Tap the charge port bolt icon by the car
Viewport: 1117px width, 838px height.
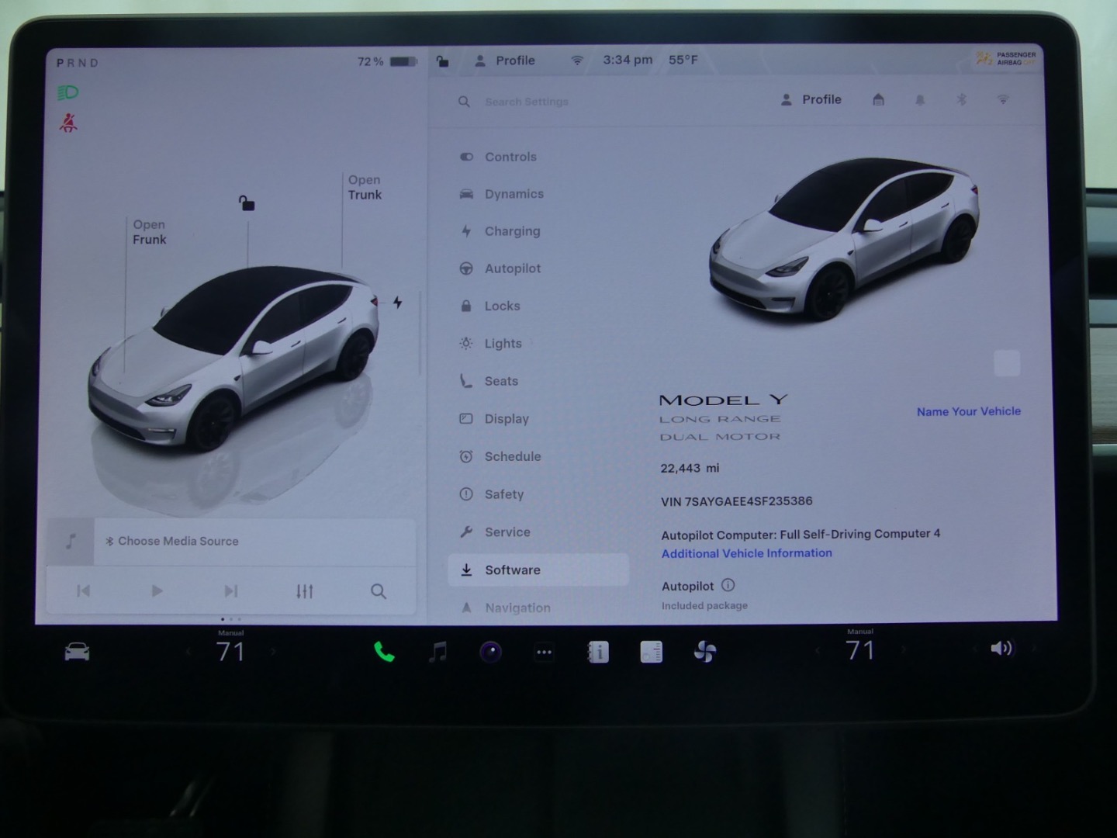397,303
